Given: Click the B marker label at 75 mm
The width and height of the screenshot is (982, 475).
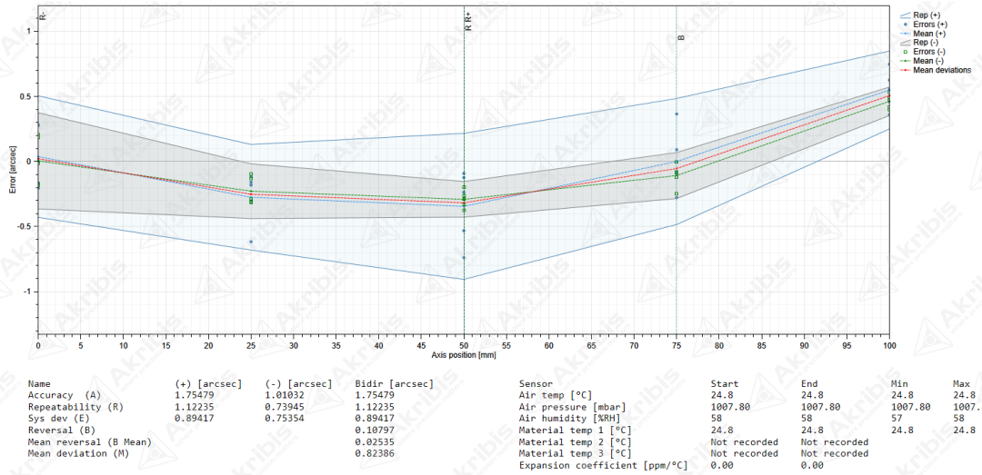Looking at the screenshot, I should pos(680,38).
